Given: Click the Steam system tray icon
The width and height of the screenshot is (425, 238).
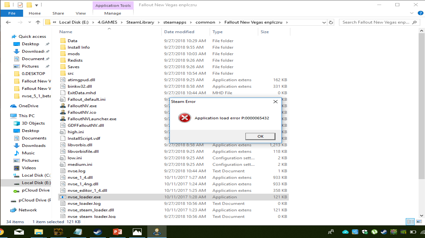Looking at the screenshot, I should [x=384, y=232].
